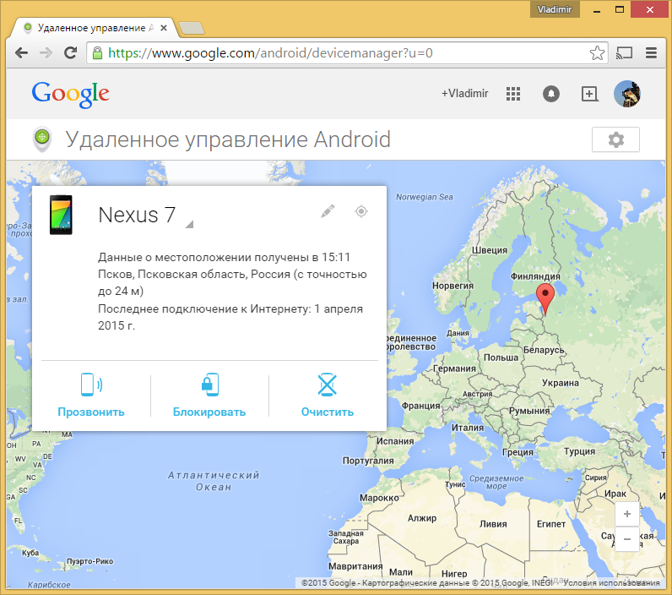Click the address bar URL field

(x=347, y=53)
